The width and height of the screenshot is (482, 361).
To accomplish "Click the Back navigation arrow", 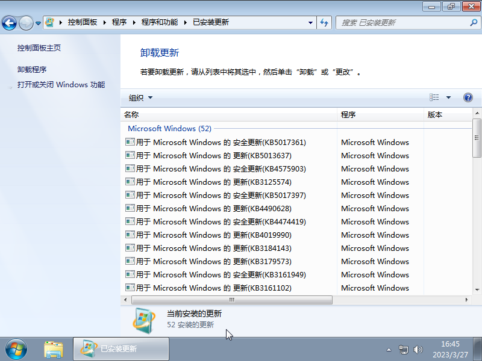I will (x=11, y=22).
